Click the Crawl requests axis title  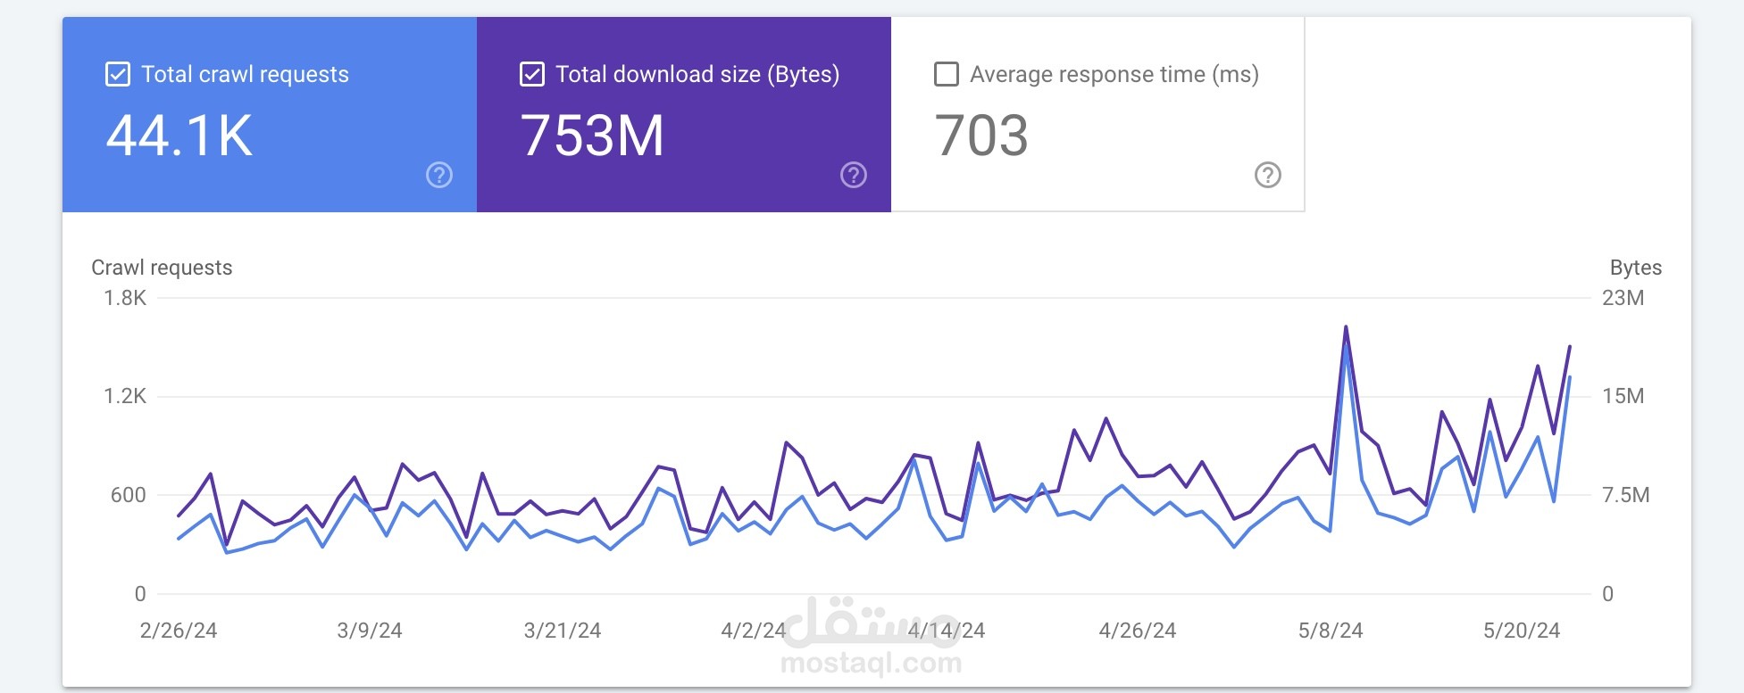[x=162, y=268]
